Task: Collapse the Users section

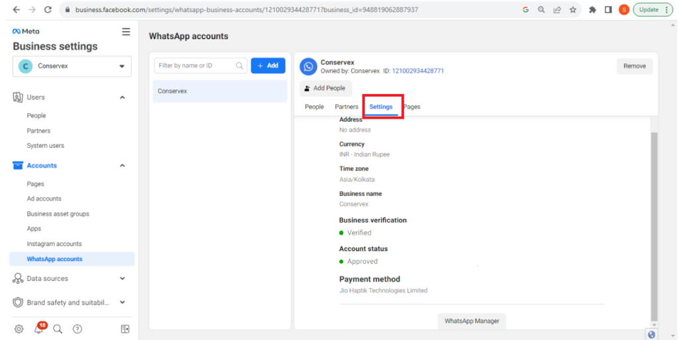Action: (x=122, y=97)
